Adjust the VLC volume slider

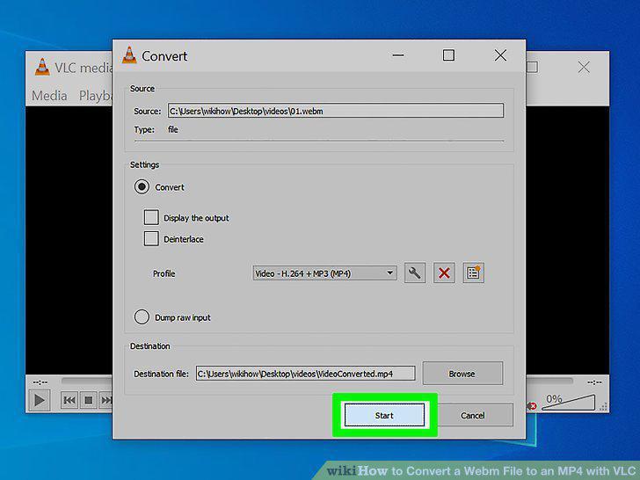point(568,402)
